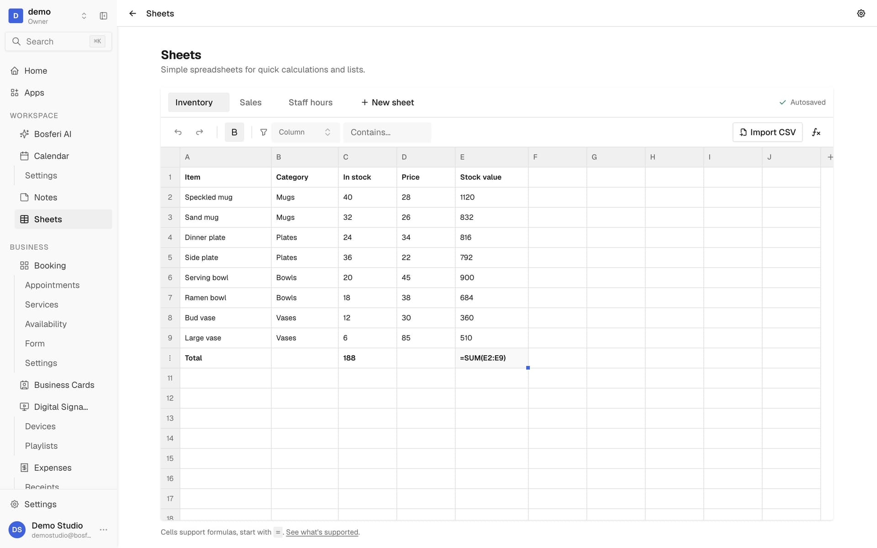Open Demo Studio account options menu

pyautogui.click(x=104, y=530)
